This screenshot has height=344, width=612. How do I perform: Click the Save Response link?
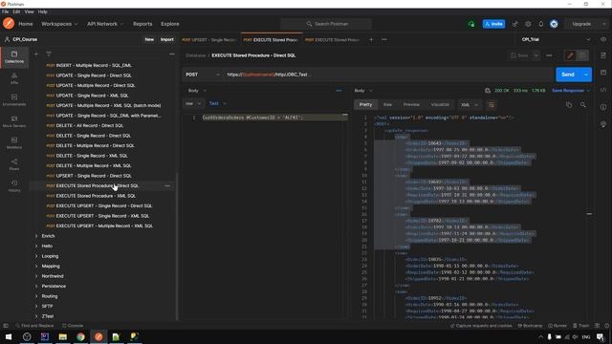tap(568, 91)
